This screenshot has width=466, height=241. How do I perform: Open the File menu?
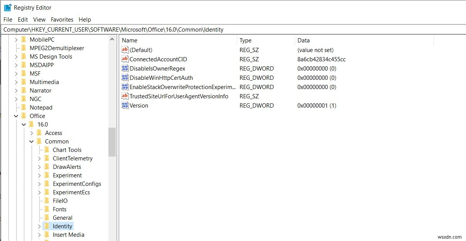point(8,19)
